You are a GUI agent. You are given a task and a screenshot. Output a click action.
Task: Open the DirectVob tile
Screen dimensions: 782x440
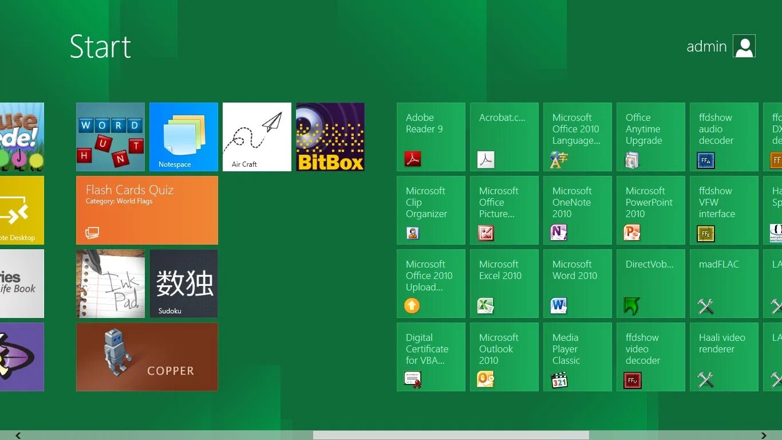click(x=651, y=284)
